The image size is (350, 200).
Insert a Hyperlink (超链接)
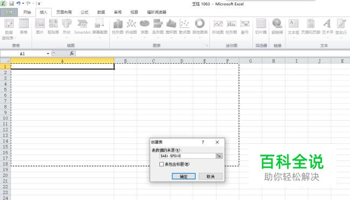(x=277, y=27)
